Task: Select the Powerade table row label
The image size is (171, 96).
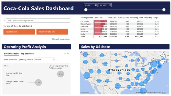Action: (84, 31)
